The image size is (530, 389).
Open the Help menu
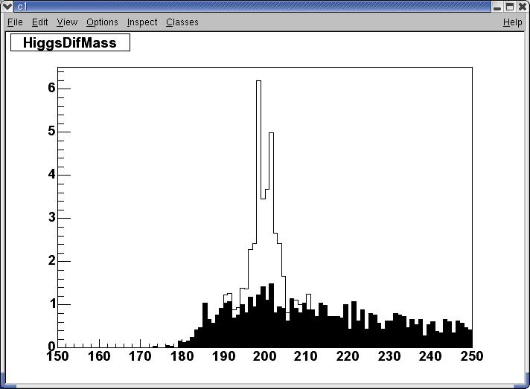click(512, 22)
